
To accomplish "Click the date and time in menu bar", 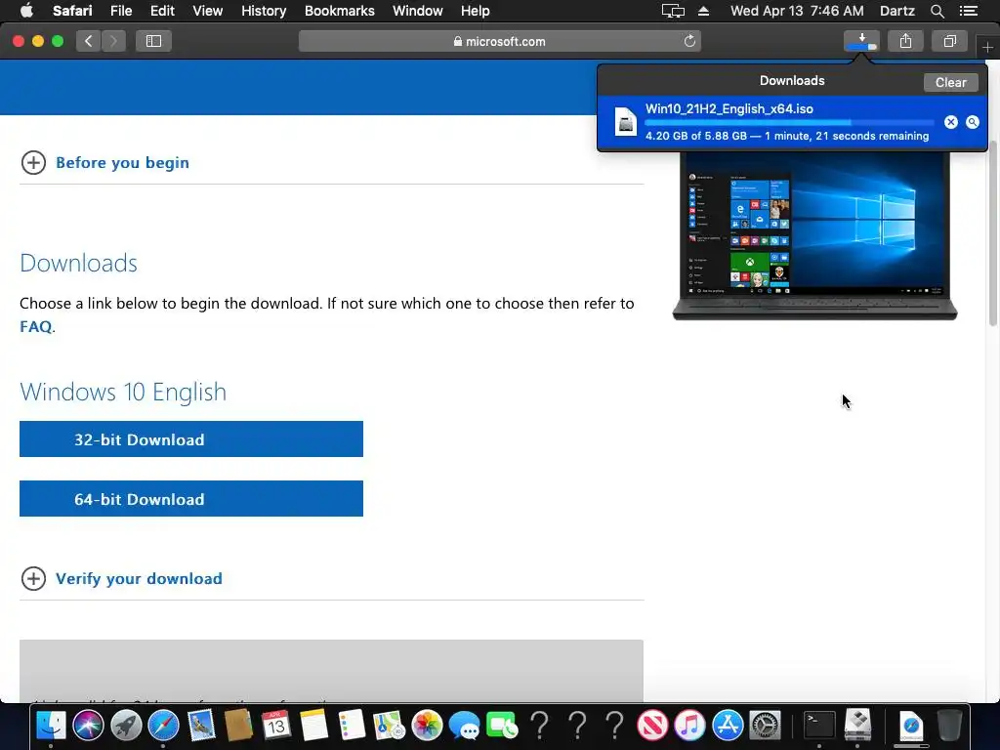I will (x=797, y=11).
